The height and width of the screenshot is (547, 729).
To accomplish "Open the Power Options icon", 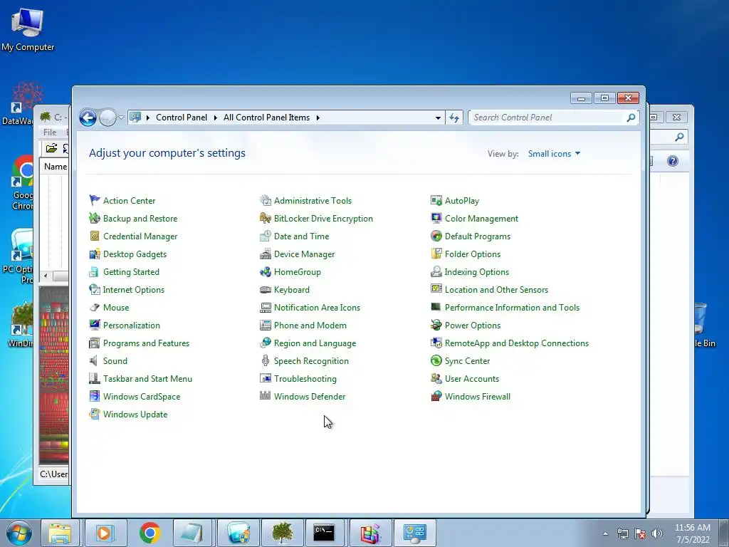I will click(x=436, y=325).
